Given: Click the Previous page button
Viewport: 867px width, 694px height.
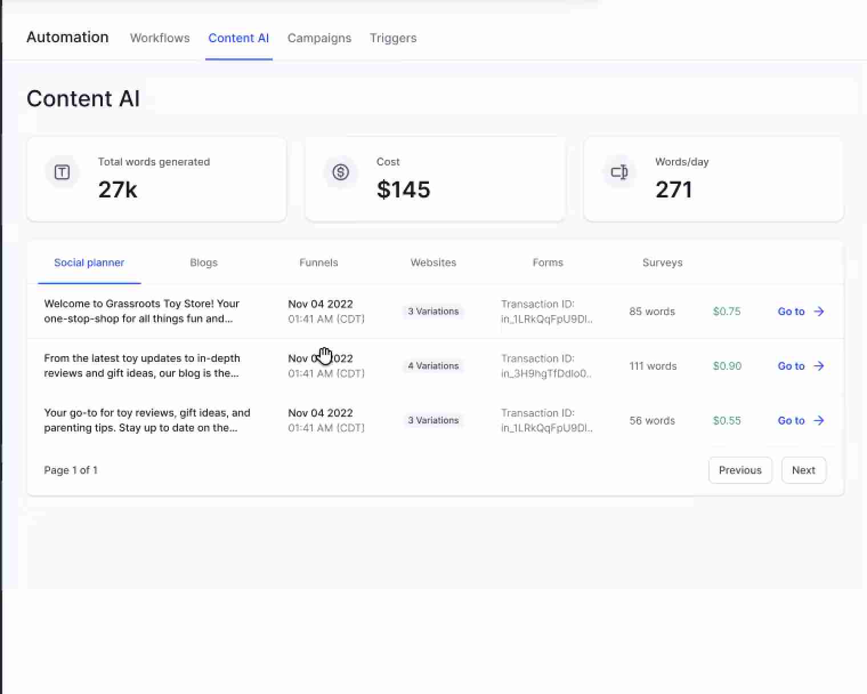Looking at the screenshot, I should click(x=740, y=470).
